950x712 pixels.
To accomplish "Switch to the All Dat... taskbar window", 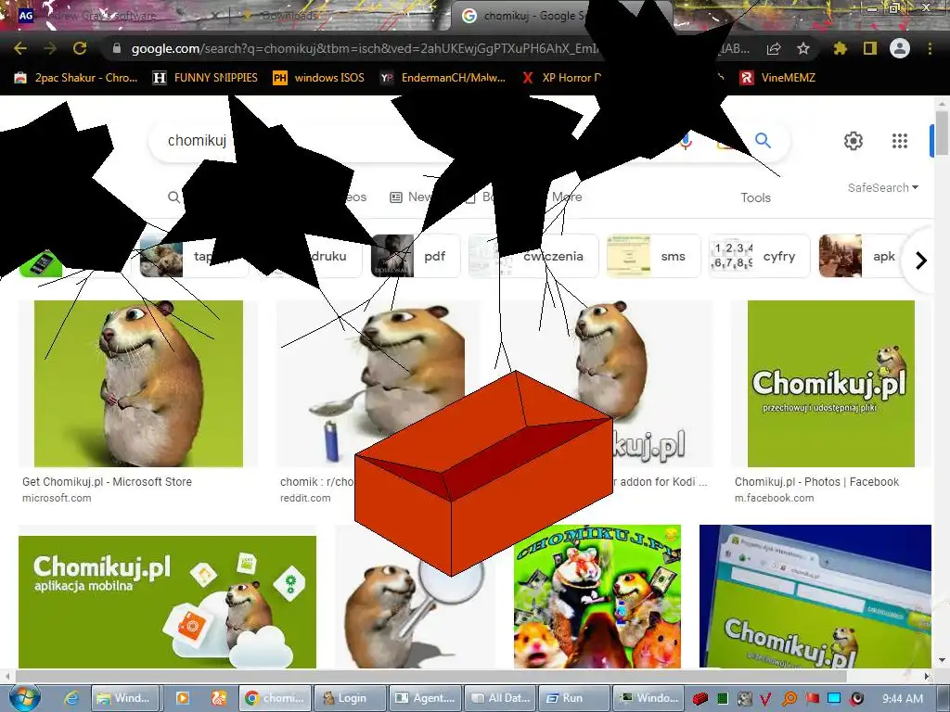I will coord(500,698).
